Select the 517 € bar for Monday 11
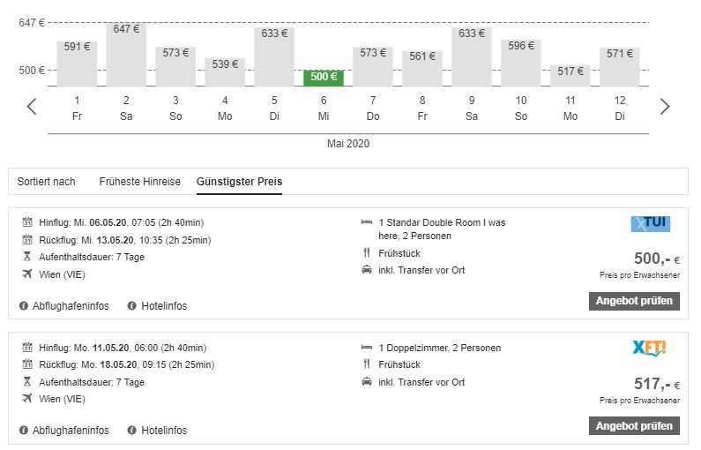Screen dimensions: 701x450 [x=570, y=75]
